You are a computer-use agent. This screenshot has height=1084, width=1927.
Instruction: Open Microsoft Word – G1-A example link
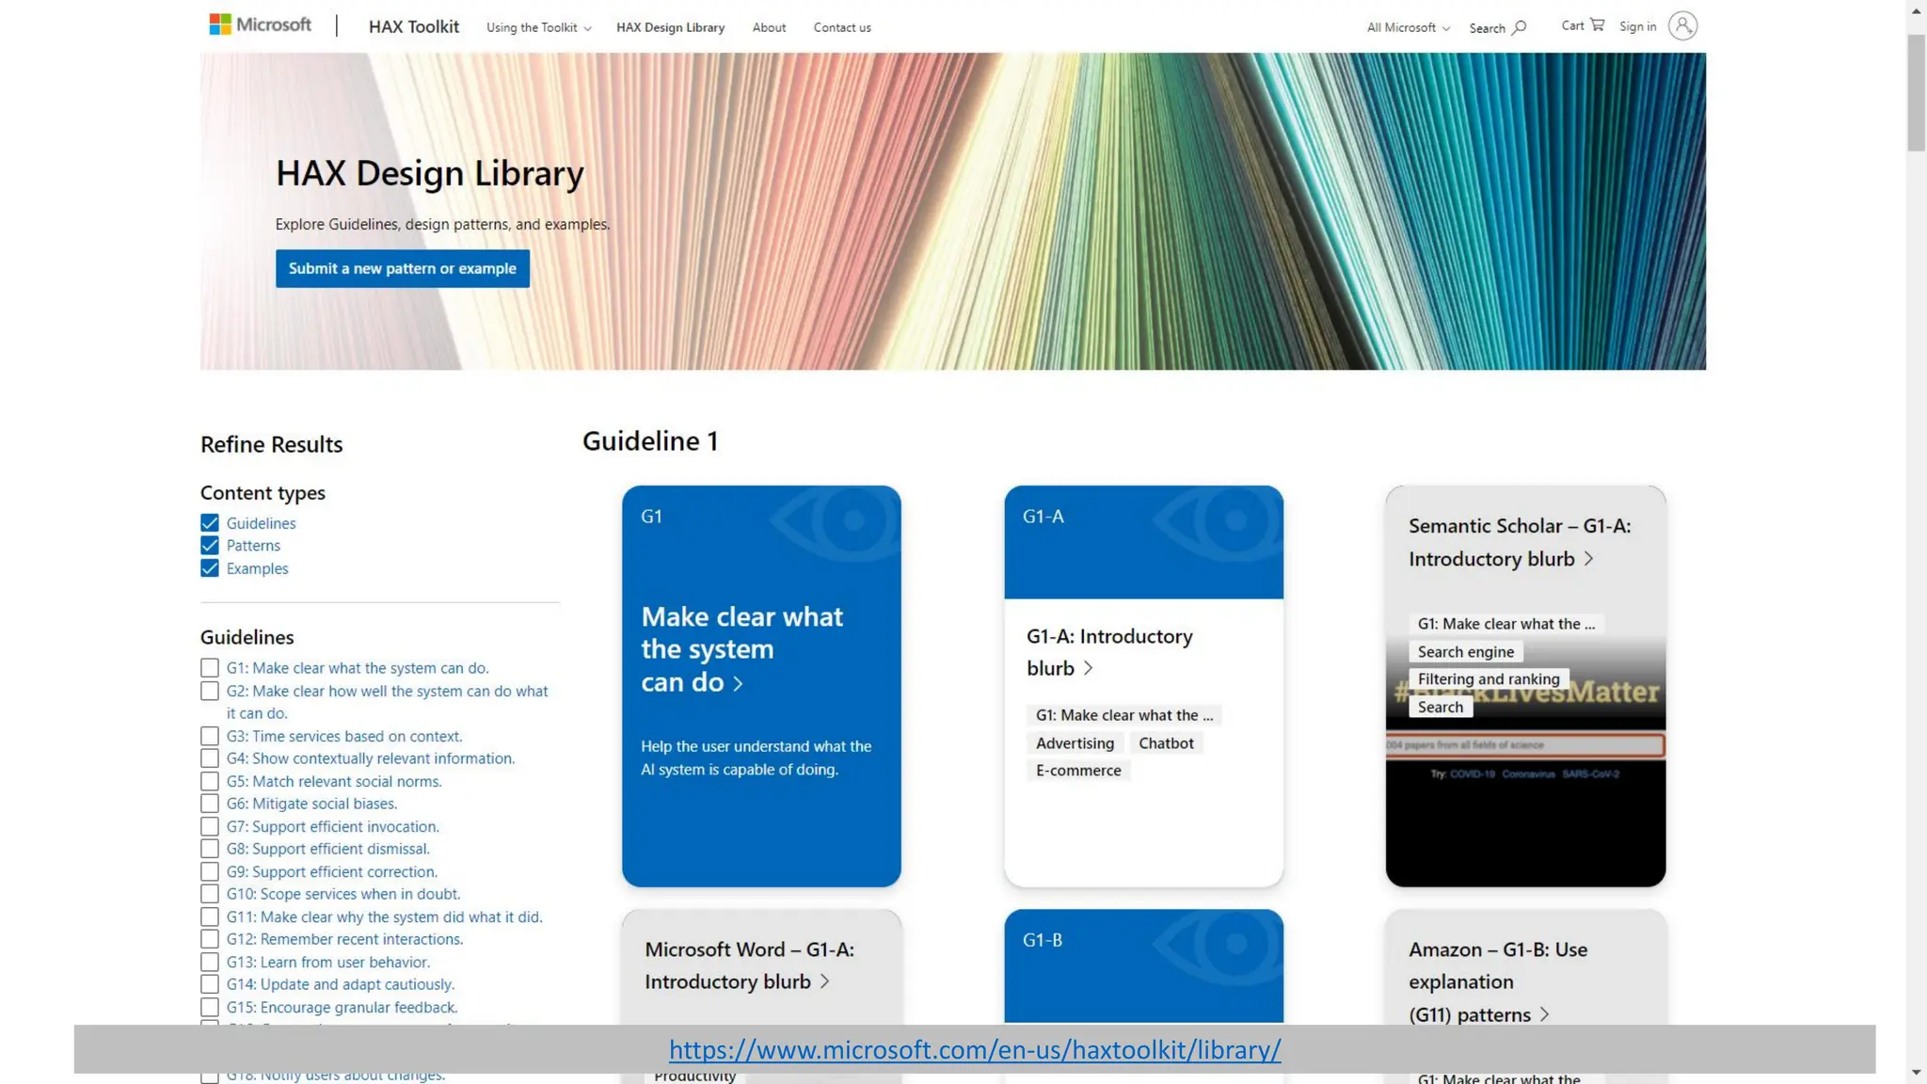tap(749, 965)
